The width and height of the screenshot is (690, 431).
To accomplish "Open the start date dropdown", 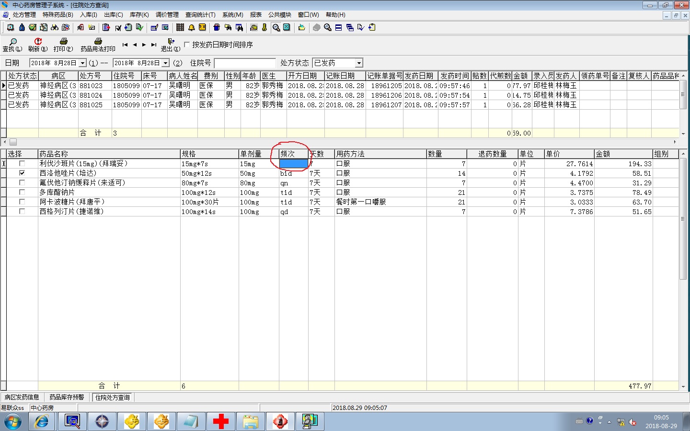I will pyautogui.click(x=82, y=63).
